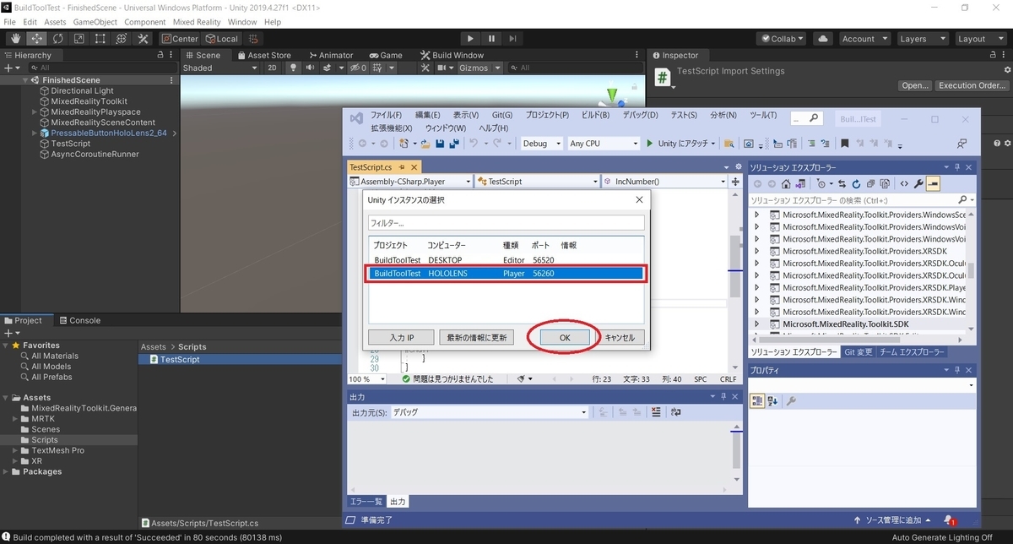The height and width of the screenshot is (544, 1013).
Task: Toggle the Inspector panel lock icon
Action: click(994, 55)
